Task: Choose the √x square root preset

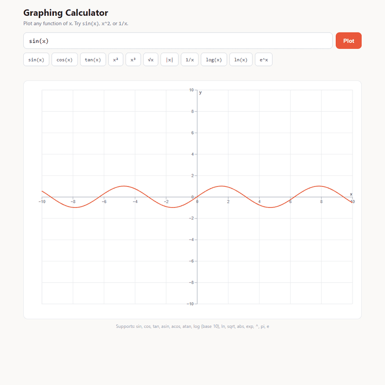Action: [x=150, y=60]
